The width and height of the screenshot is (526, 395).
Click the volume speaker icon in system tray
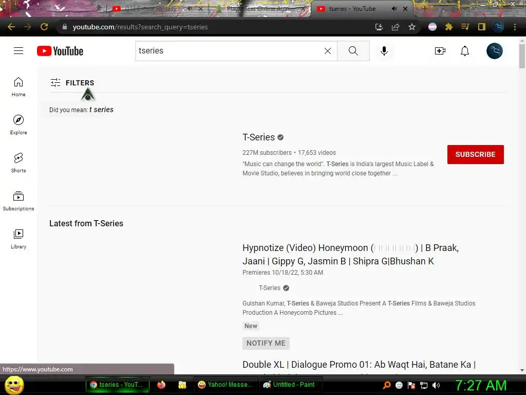(436, 385)
